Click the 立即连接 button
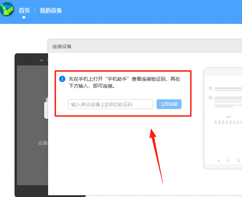Image resolution: width=242 pixels, height=197 pixels. (169, 104)
